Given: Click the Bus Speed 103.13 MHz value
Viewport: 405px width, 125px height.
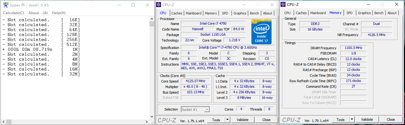Looking at the screenshot, I should coord(195,92).
